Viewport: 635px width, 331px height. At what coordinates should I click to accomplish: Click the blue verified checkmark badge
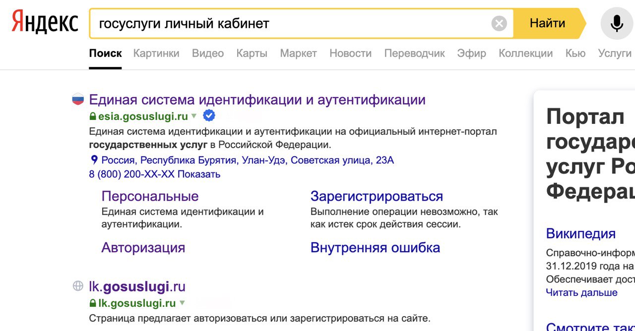click(209, 116)
